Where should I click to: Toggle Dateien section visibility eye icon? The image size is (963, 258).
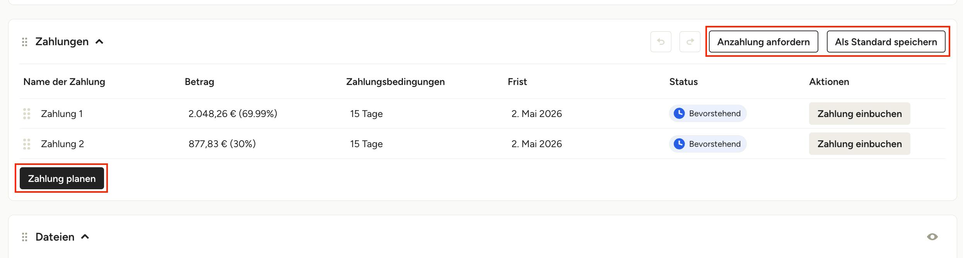tap(932, 237)
